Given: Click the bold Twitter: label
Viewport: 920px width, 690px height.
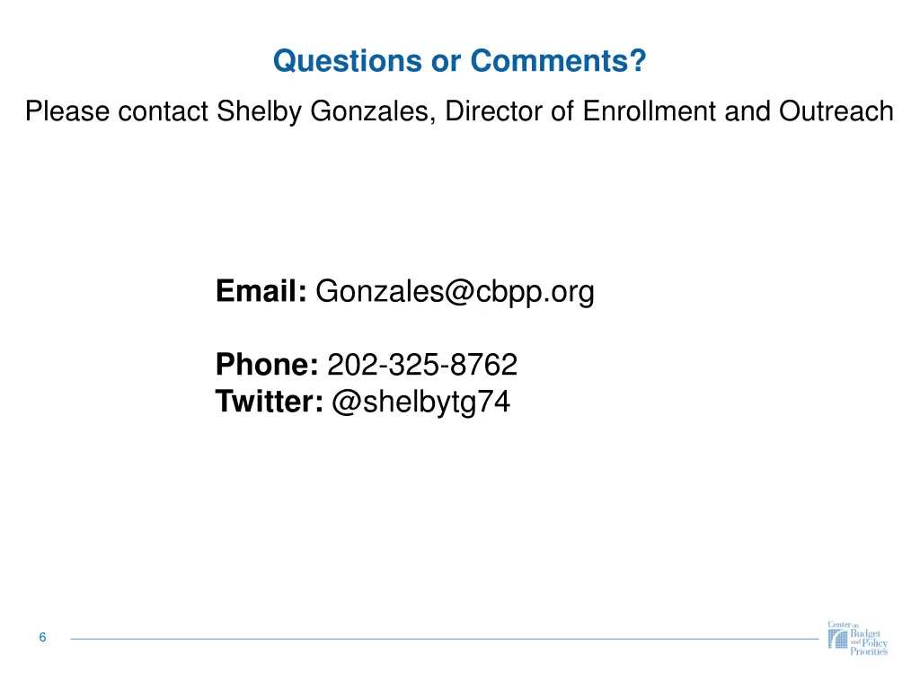Looking at the screenshot, I should [270, 402].
